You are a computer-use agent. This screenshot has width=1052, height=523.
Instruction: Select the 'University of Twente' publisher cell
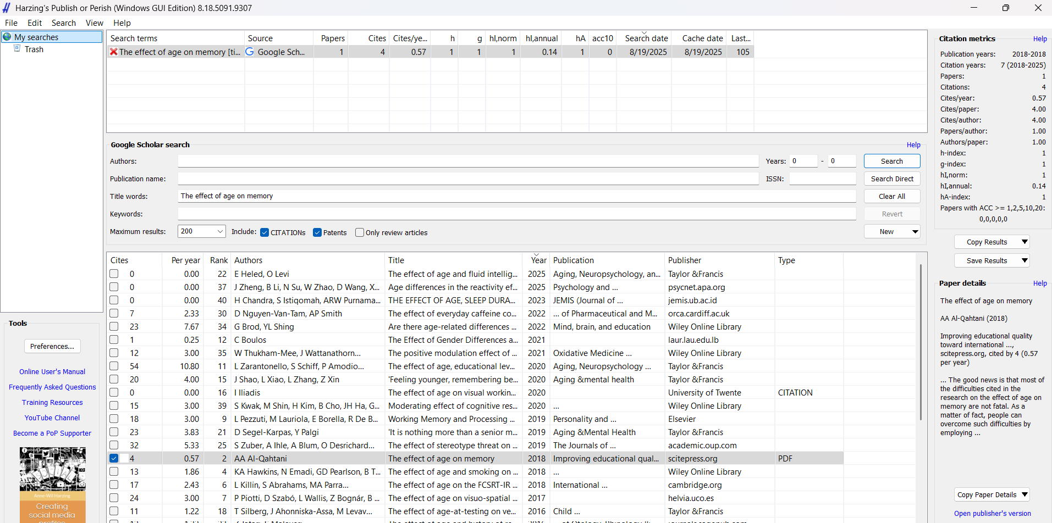pyautogui.click(x=719, y=392)
